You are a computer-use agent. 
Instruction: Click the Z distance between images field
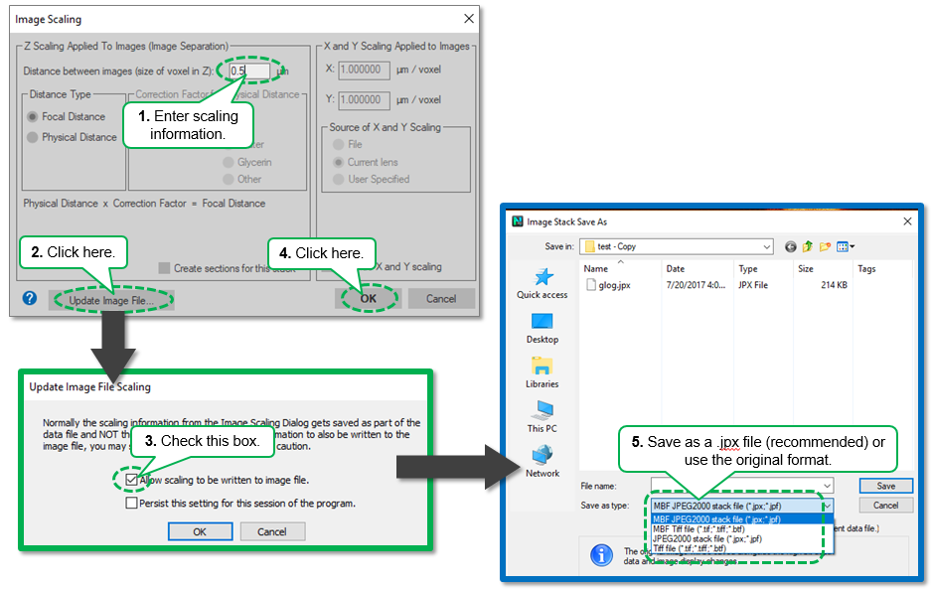[248, 72]
